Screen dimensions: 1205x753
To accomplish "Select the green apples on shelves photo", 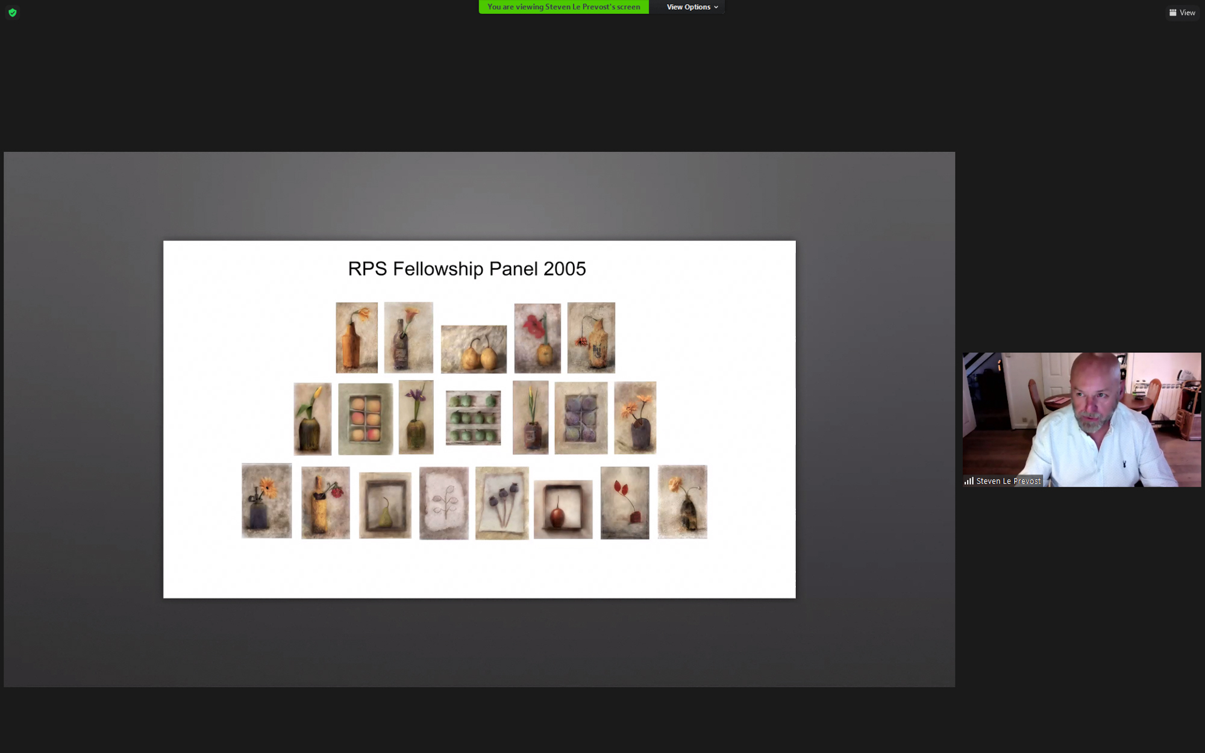I will (x=473, y=417).
